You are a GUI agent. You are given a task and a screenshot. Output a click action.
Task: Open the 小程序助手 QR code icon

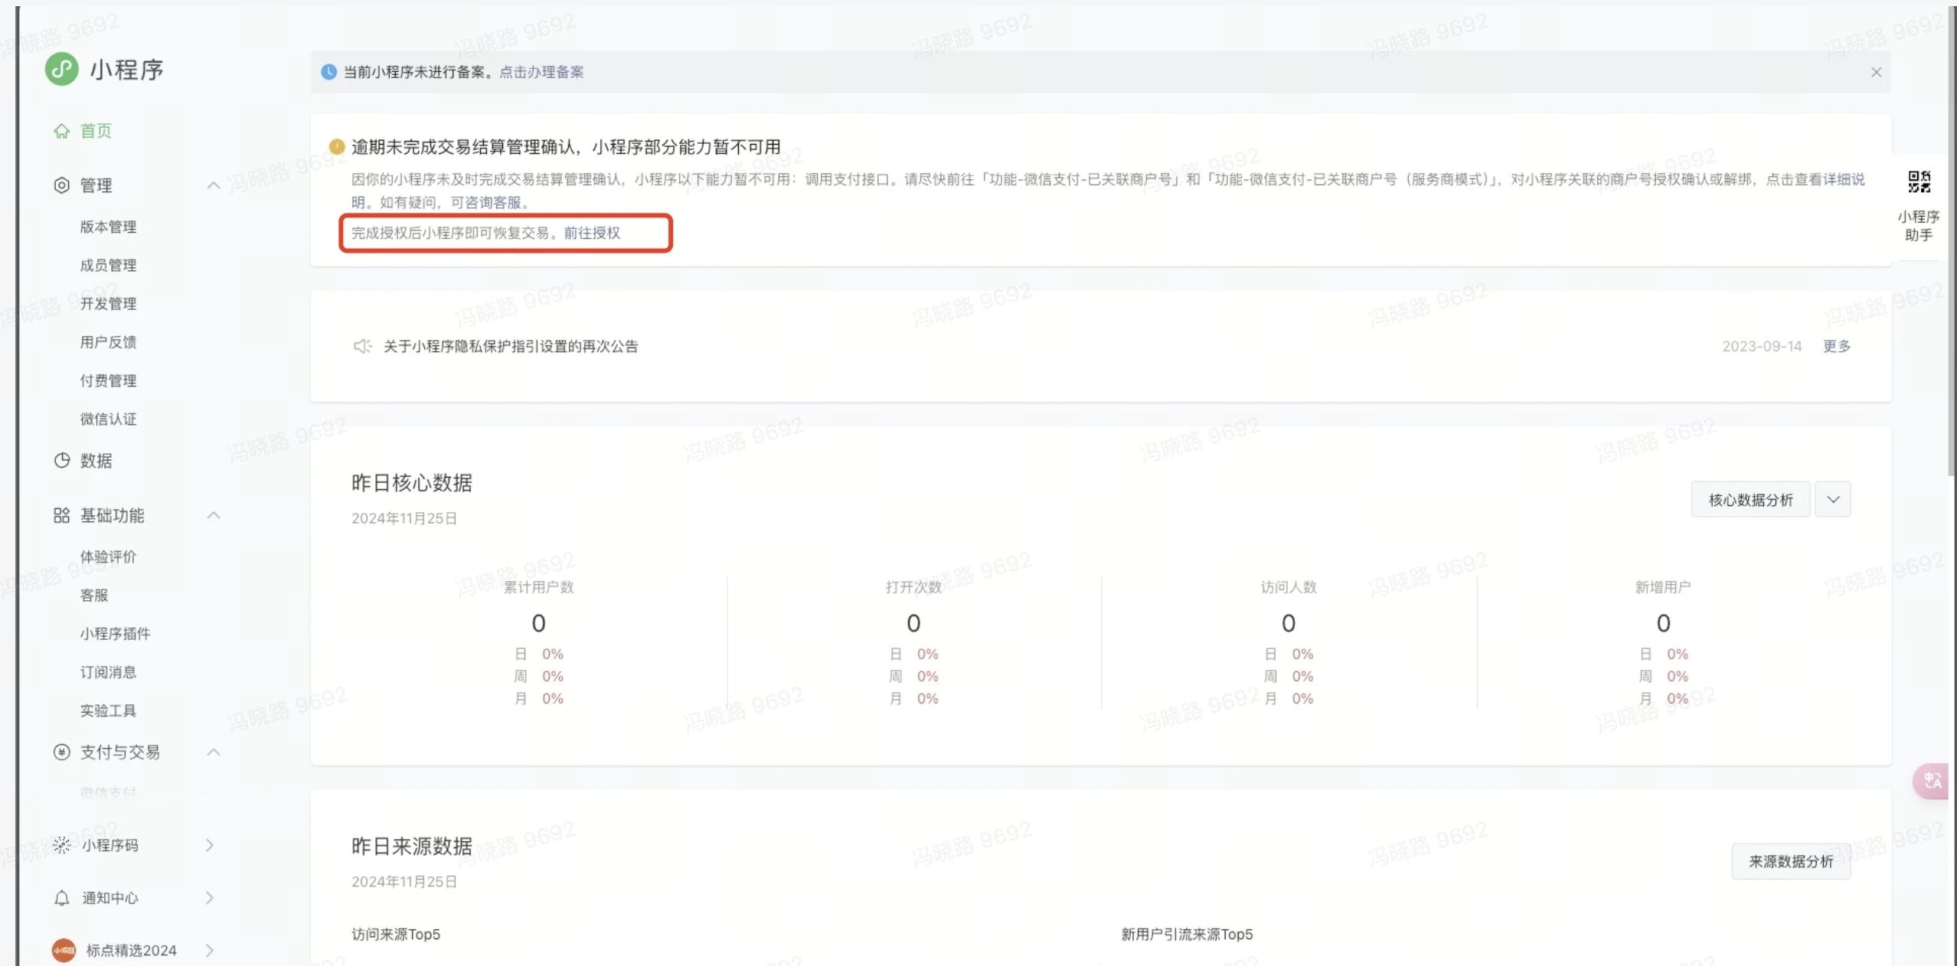(1919, 182)
